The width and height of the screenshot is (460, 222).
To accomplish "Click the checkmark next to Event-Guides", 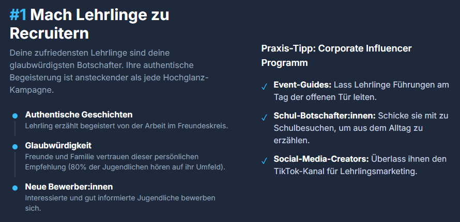I will (264, 86).
